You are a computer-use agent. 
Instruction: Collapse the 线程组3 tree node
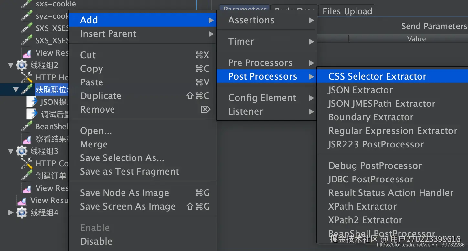click(11, 151)
